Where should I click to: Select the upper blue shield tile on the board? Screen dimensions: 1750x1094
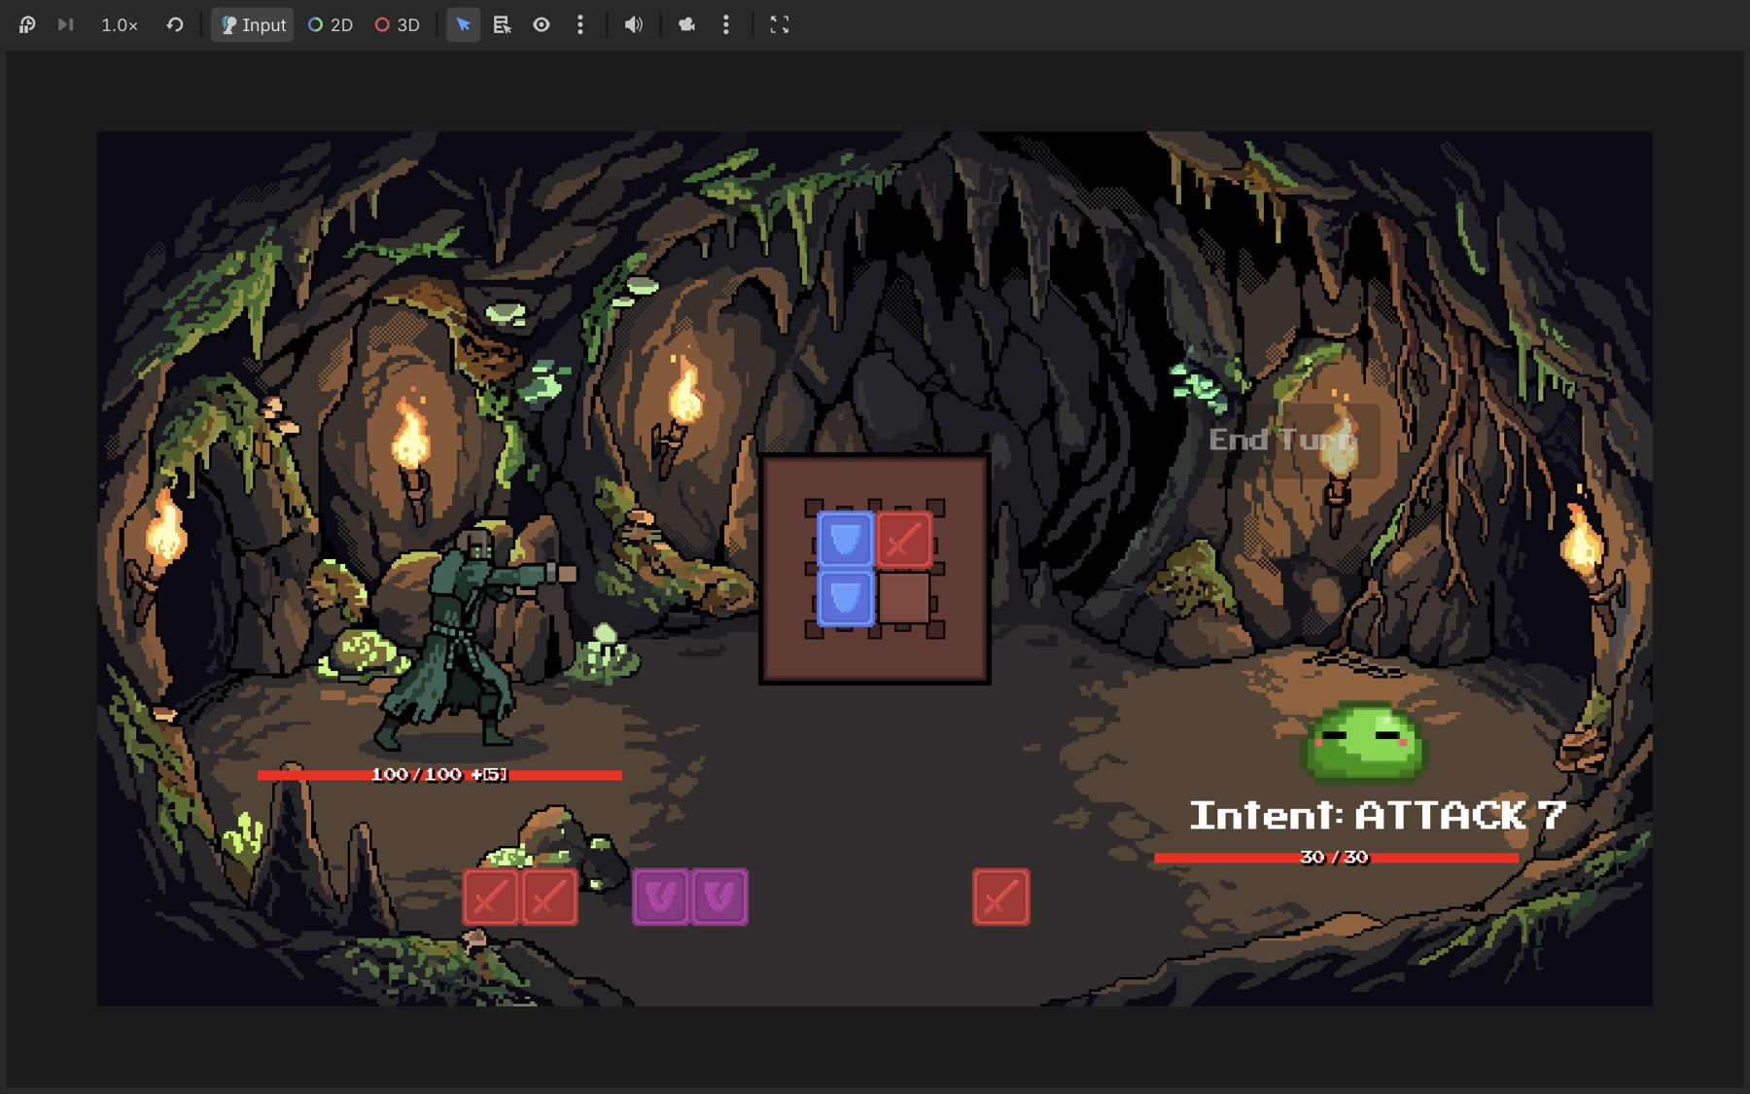pos(845,540)
